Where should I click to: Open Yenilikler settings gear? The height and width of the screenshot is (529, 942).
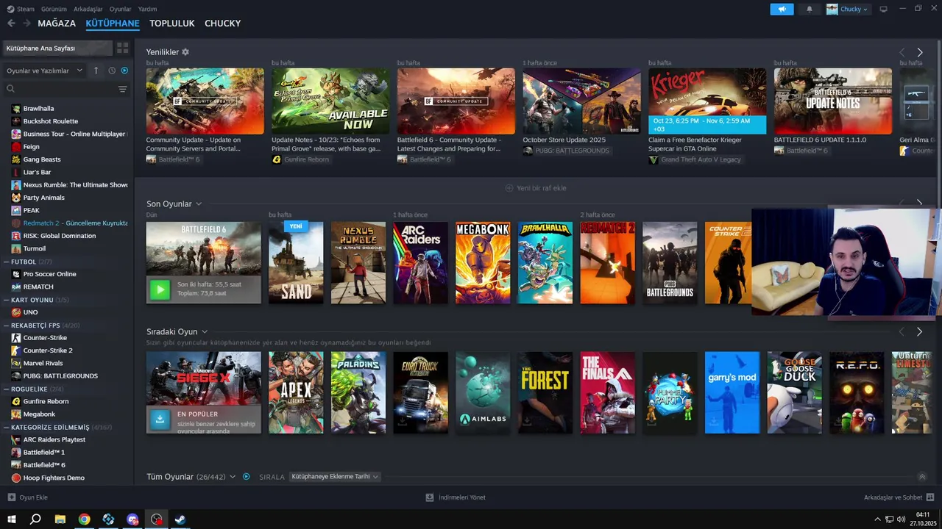[x=185, y=52]
